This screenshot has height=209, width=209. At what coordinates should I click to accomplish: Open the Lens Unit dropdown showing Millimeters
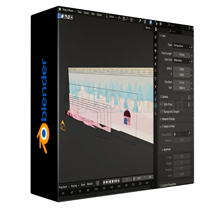click(181, 61)
